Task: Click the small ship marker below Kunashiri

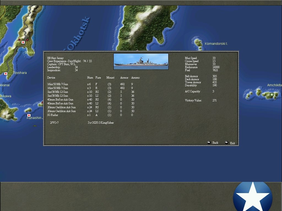Action: [x=35, y=126]
